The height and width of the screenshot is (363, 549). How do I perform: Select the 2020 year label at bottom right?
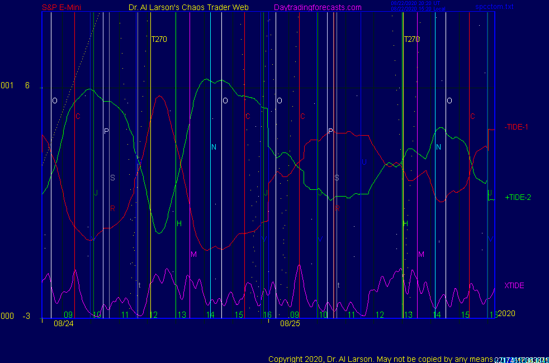[506, 313]
